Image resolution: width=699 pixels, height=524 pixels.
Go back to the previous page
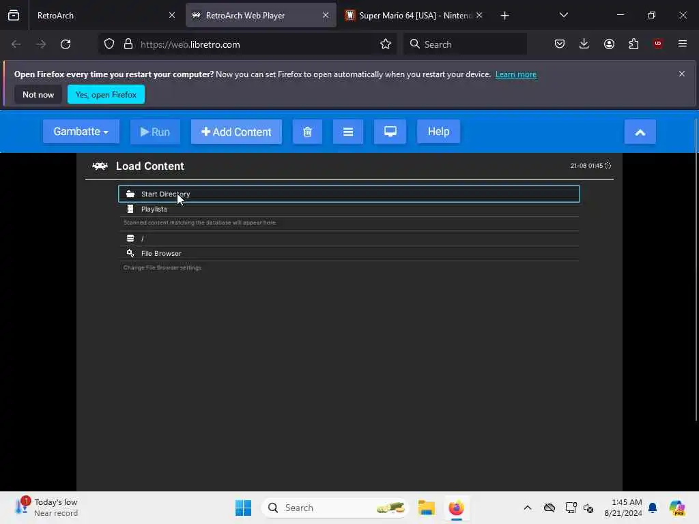pyautogui.click(x=16, y=44)
